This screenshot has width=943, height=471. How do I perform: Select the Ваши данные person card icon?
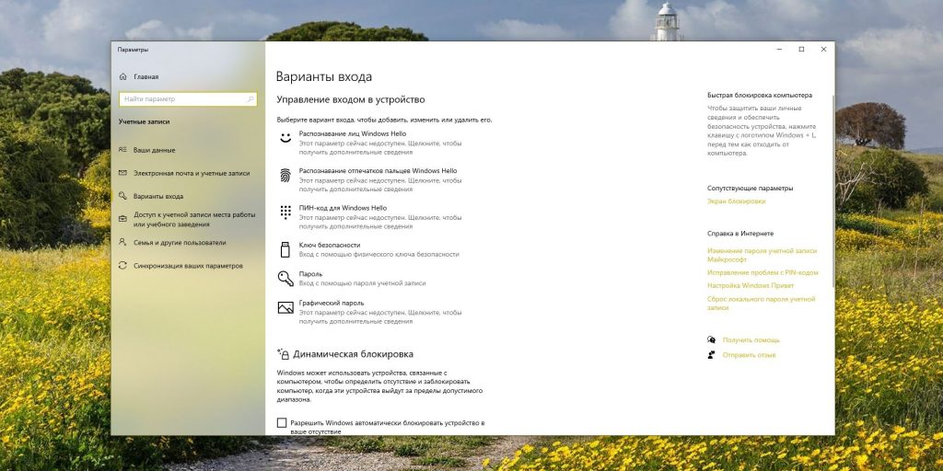coord(123,150)
